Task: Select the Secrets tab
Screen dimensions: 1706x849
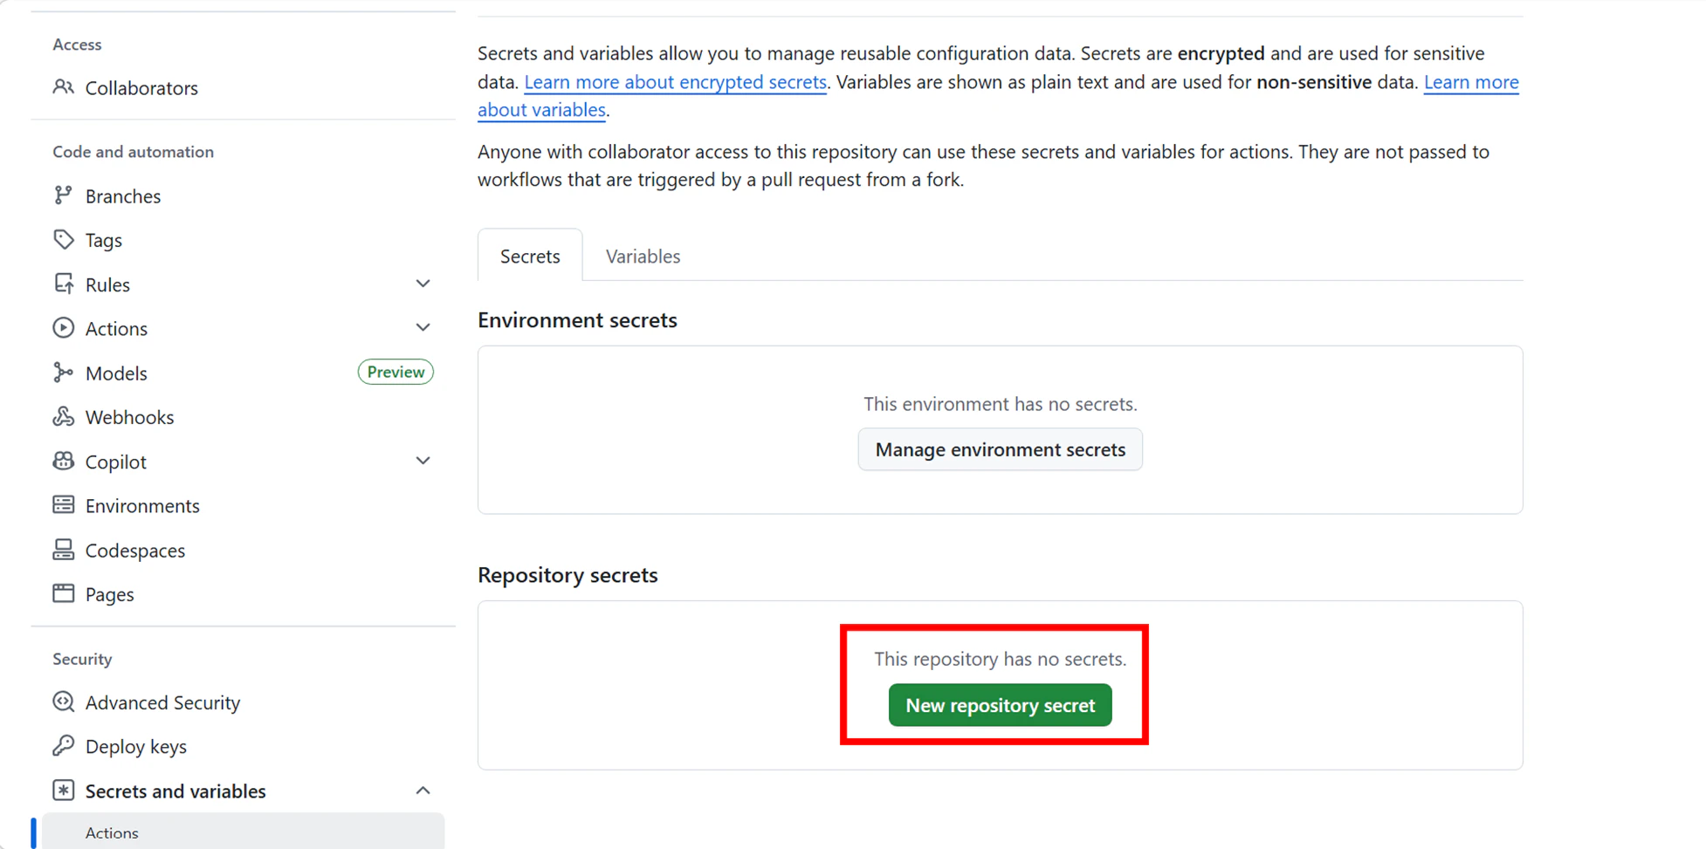Action: [x=530, y=256]
